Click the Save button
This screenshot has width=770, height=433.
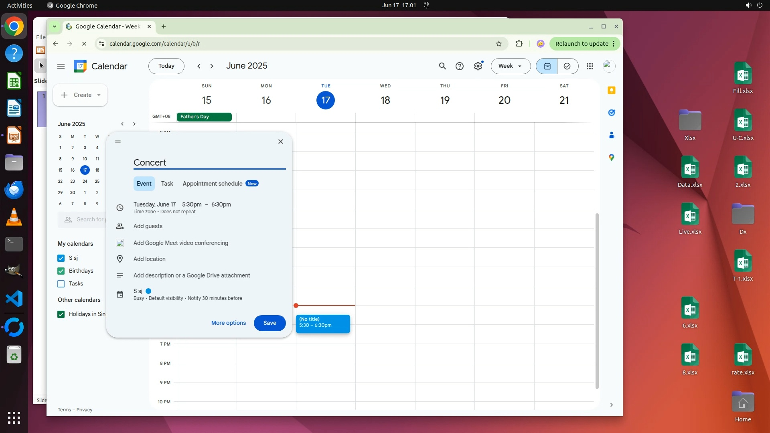(x=269, y=323)
